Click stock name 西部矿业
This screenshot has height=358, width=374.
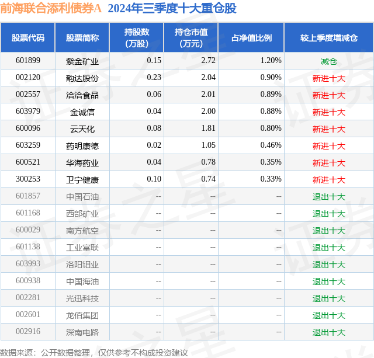point(82,214)
